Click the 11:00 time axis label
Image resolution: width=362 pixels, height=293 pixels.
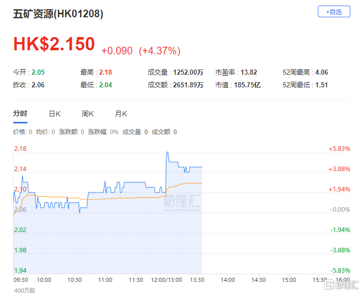[x=105, y=280]
